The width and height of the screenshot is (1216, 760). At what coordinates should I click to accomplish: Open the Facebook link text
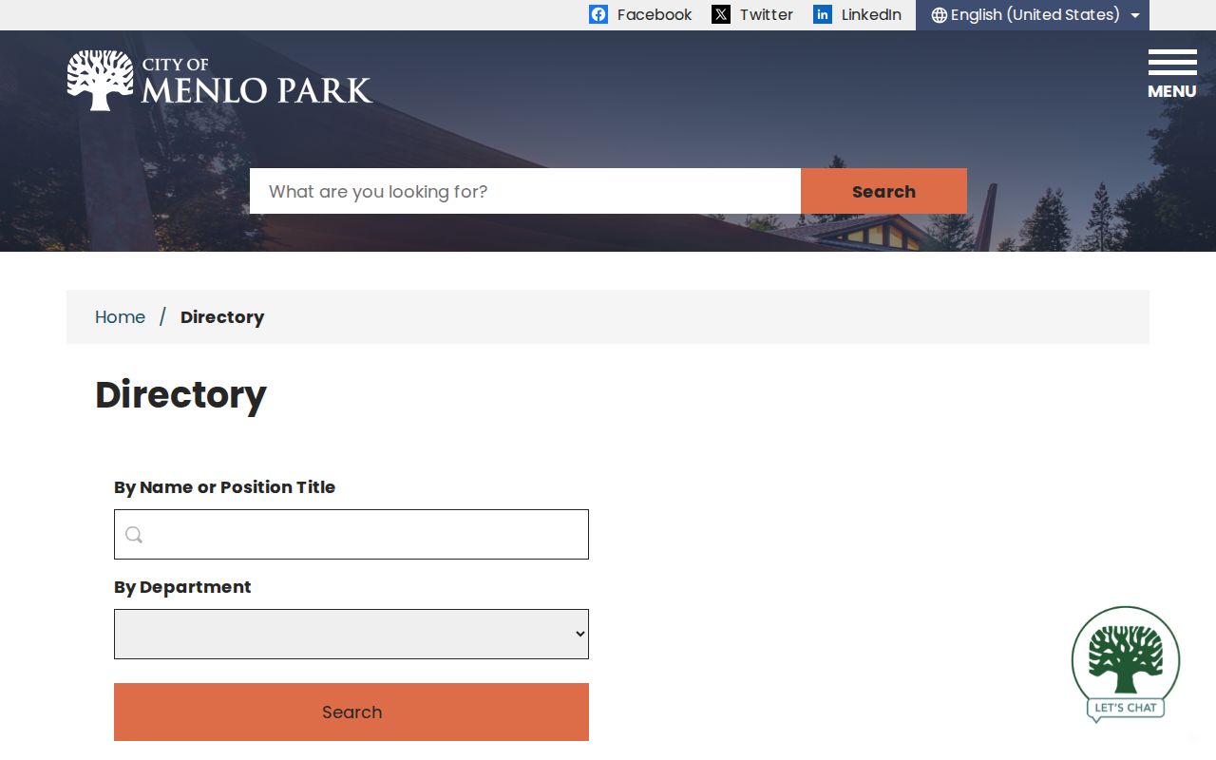[655, 14]
